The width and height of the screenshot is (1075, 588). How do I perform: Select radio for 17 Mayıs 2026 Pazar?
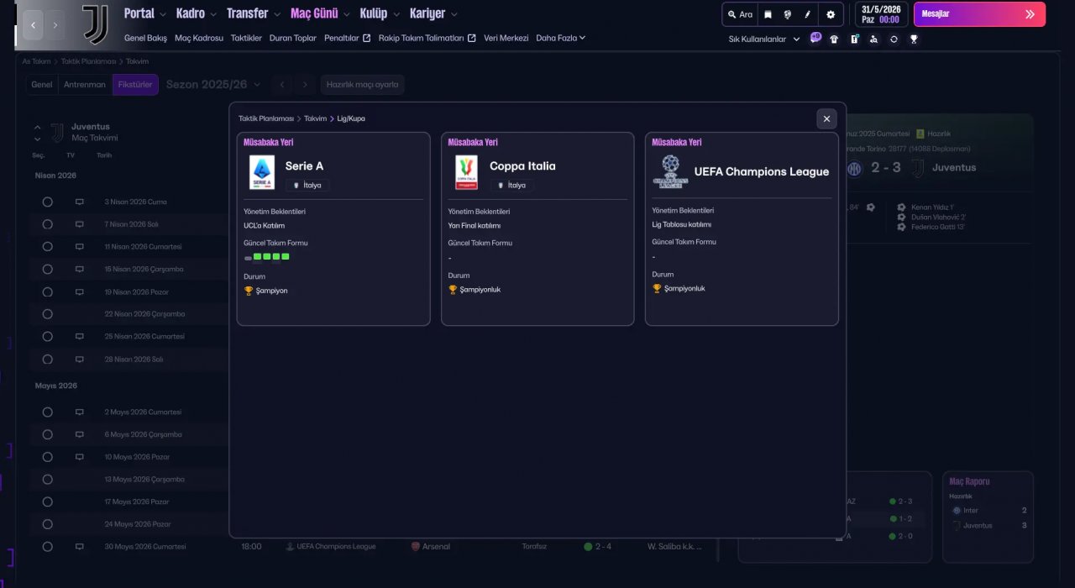[47, 502]
